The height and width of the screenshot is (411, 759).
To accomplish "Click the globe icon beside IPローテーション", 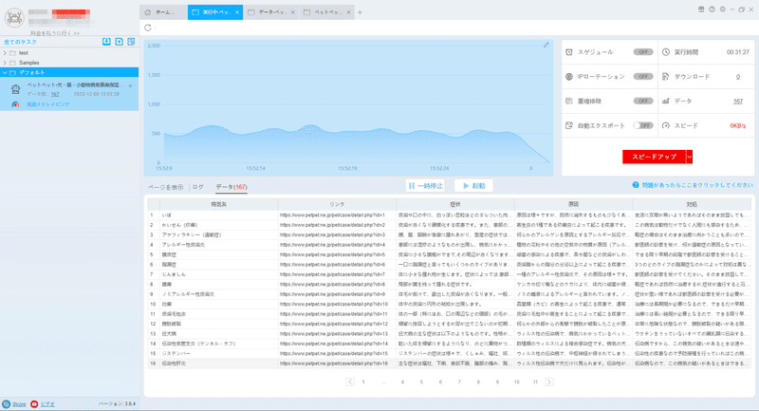I will pyautogui.click(x=569, y=77).
